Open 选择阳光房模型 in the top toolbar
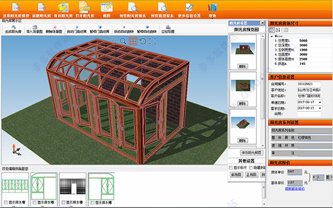This screenshot has width=333, height=208. pyautogui.click(x=16, y=9)
